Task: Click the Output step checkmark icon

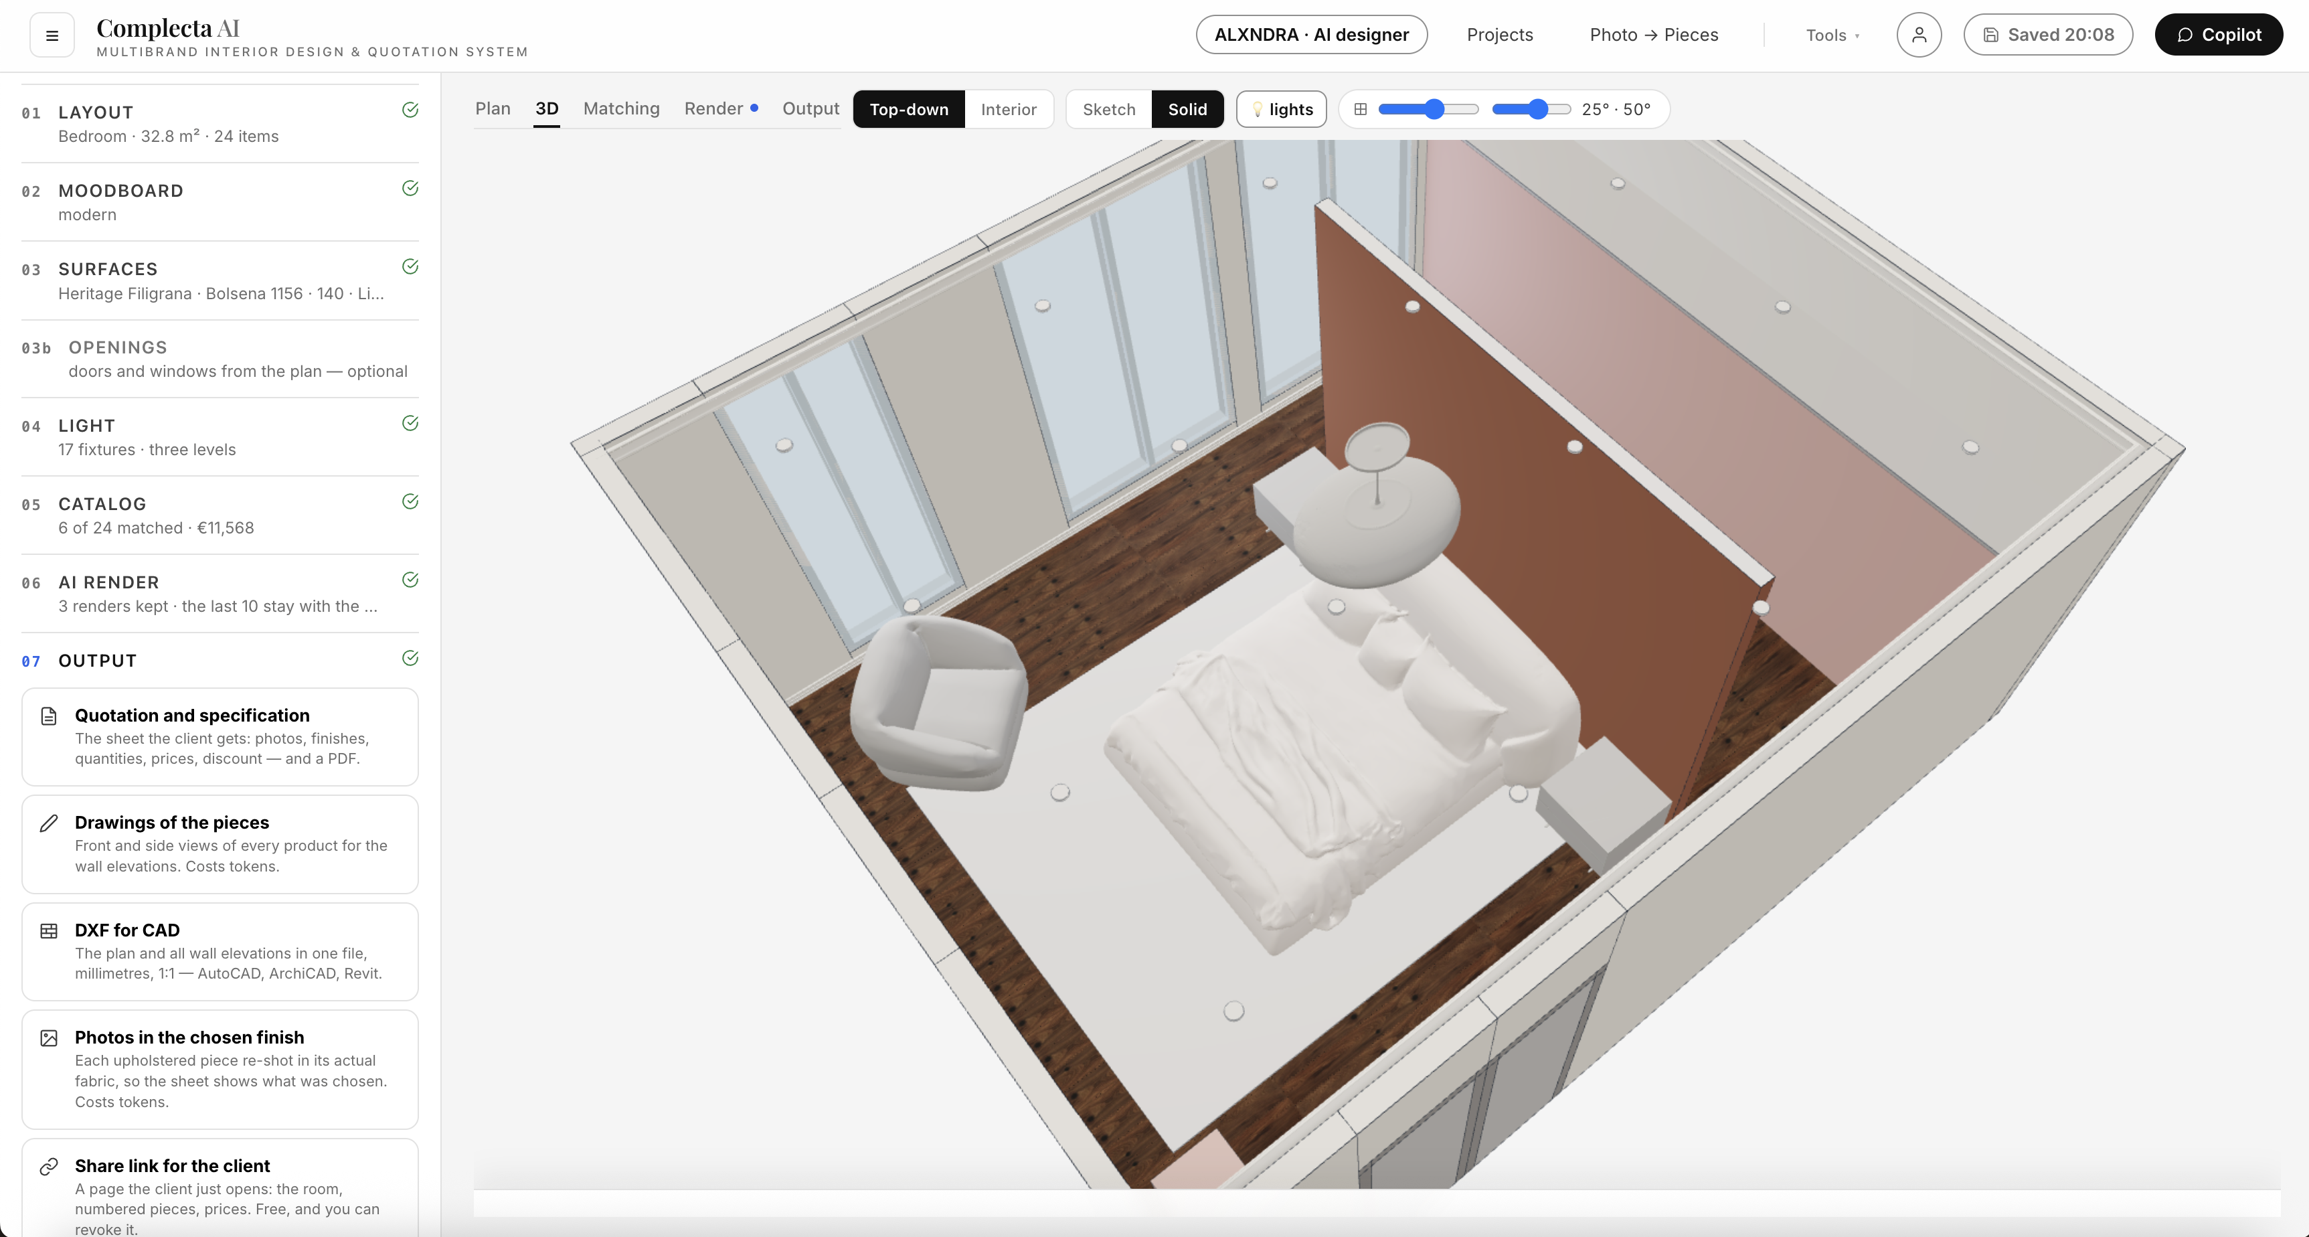Action: click(x=410, y=658)
